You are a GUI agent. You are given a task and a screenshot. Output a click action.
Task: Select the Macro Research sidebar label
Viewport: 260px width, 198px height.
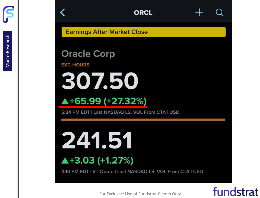tap(7, 51)
